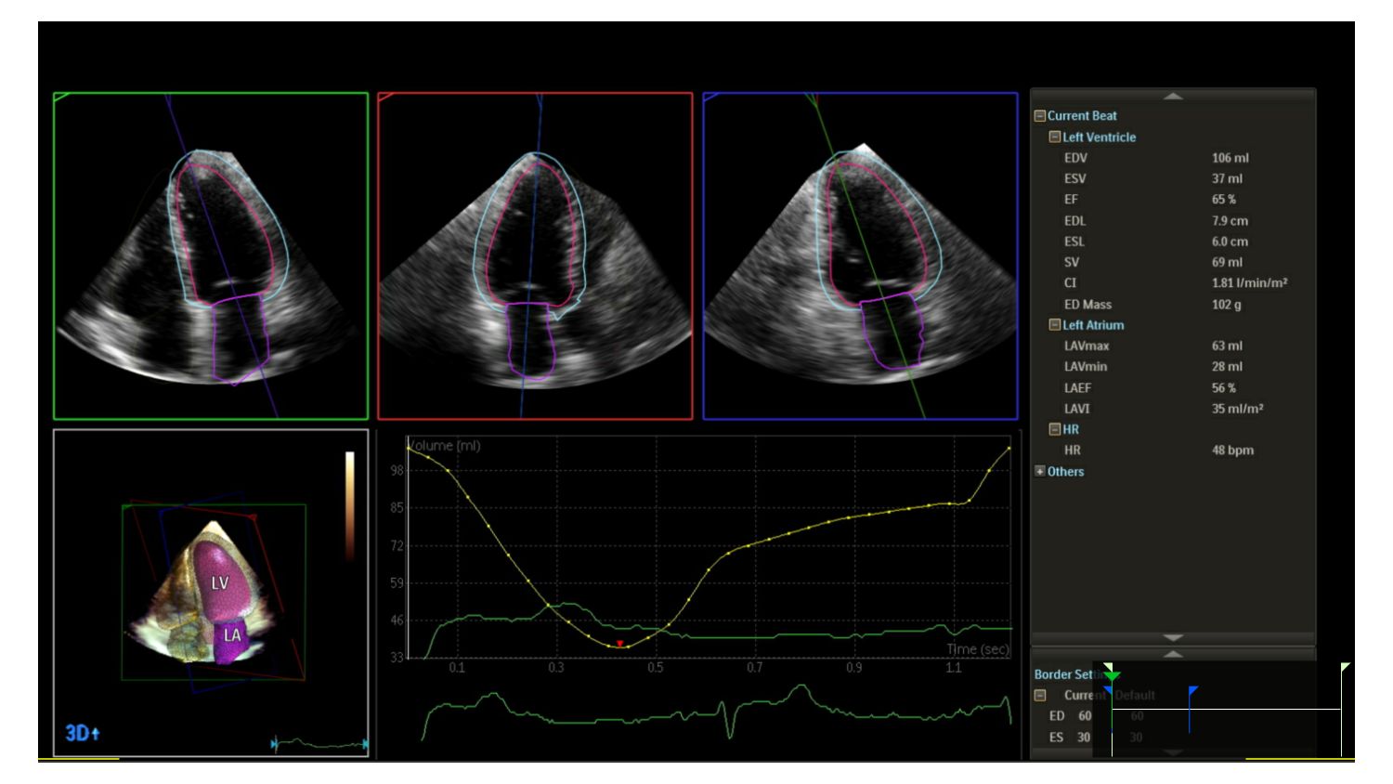Click the brightness color bar in 3D view
Viewport: 1393px width, 784px height.
pos(350,506)
